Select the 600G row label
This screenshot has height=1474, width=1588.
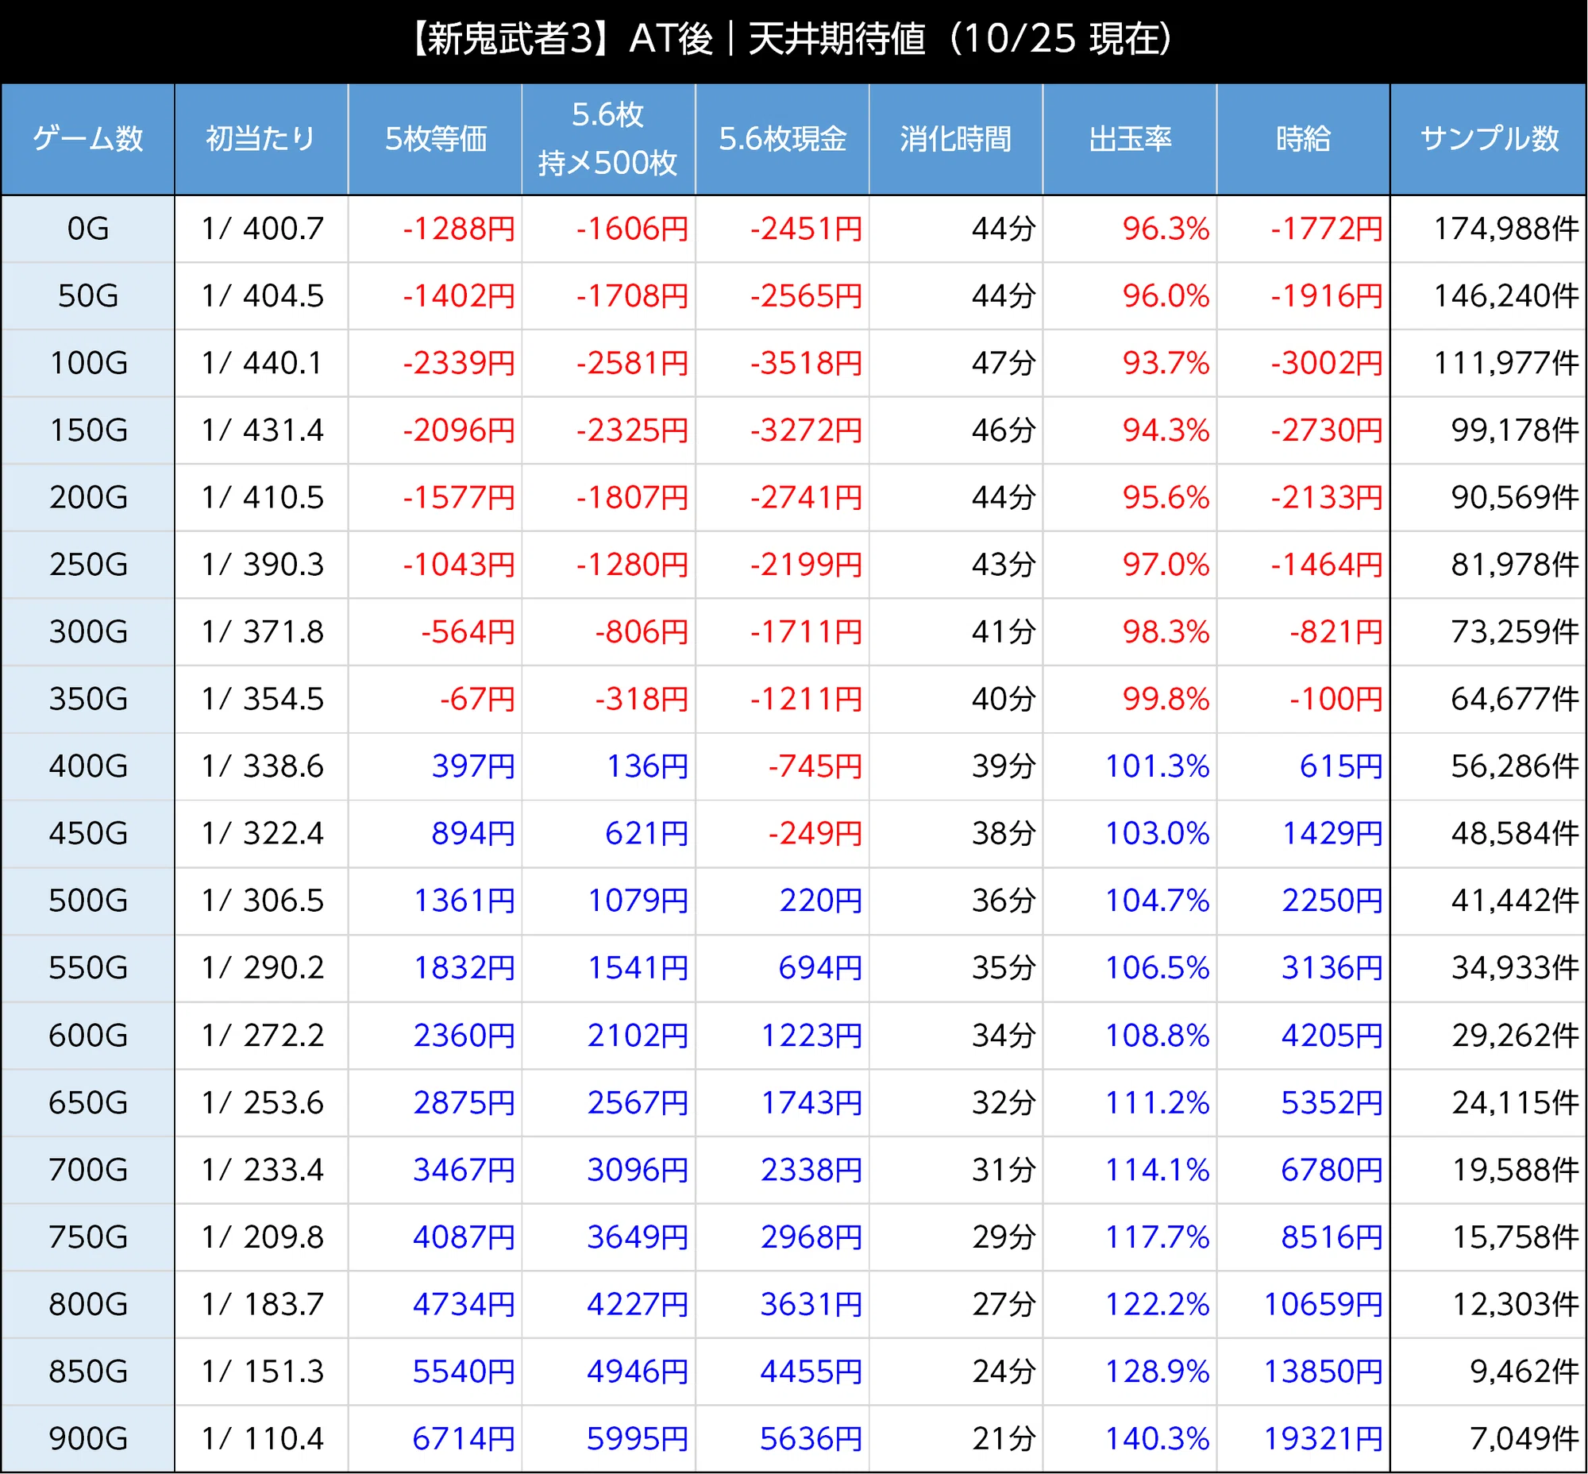87,1036
